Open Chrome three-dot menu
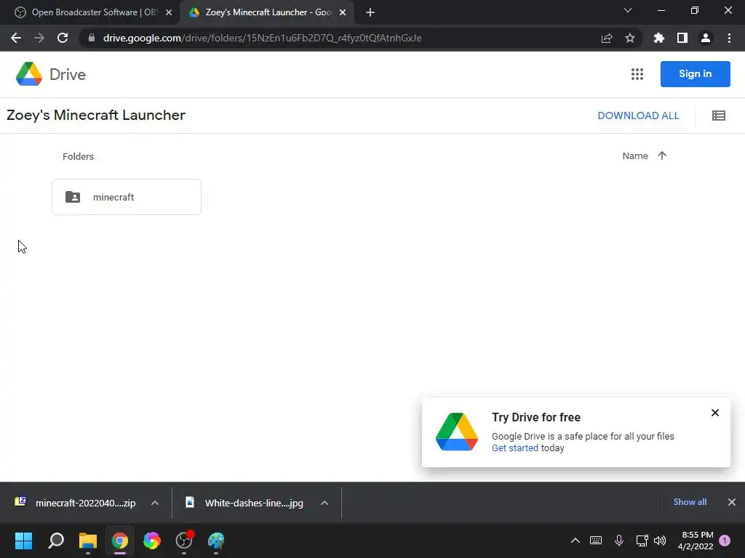The width and height of the screenshot is (745, 558). (729, 38)
